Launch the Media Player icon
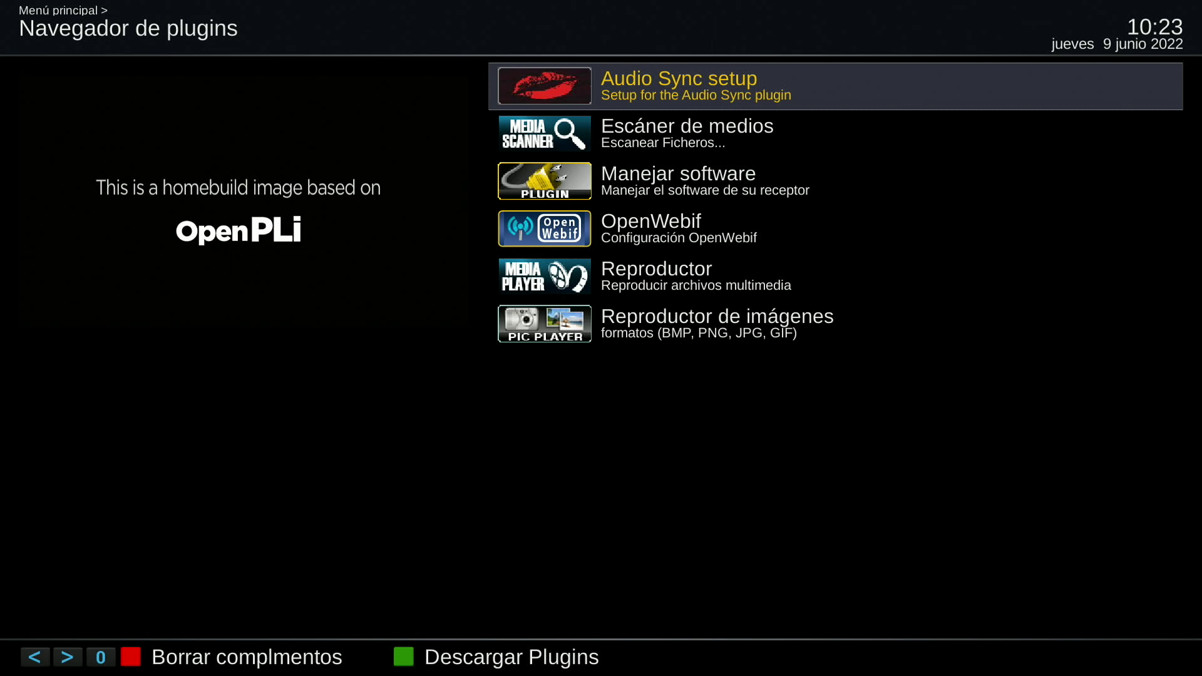Viewport: 1202px width, 676px height. point(544,276)
